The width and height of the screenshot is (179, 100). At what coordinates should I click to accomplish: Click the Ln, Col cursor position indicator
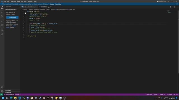[x=149, y=94]
